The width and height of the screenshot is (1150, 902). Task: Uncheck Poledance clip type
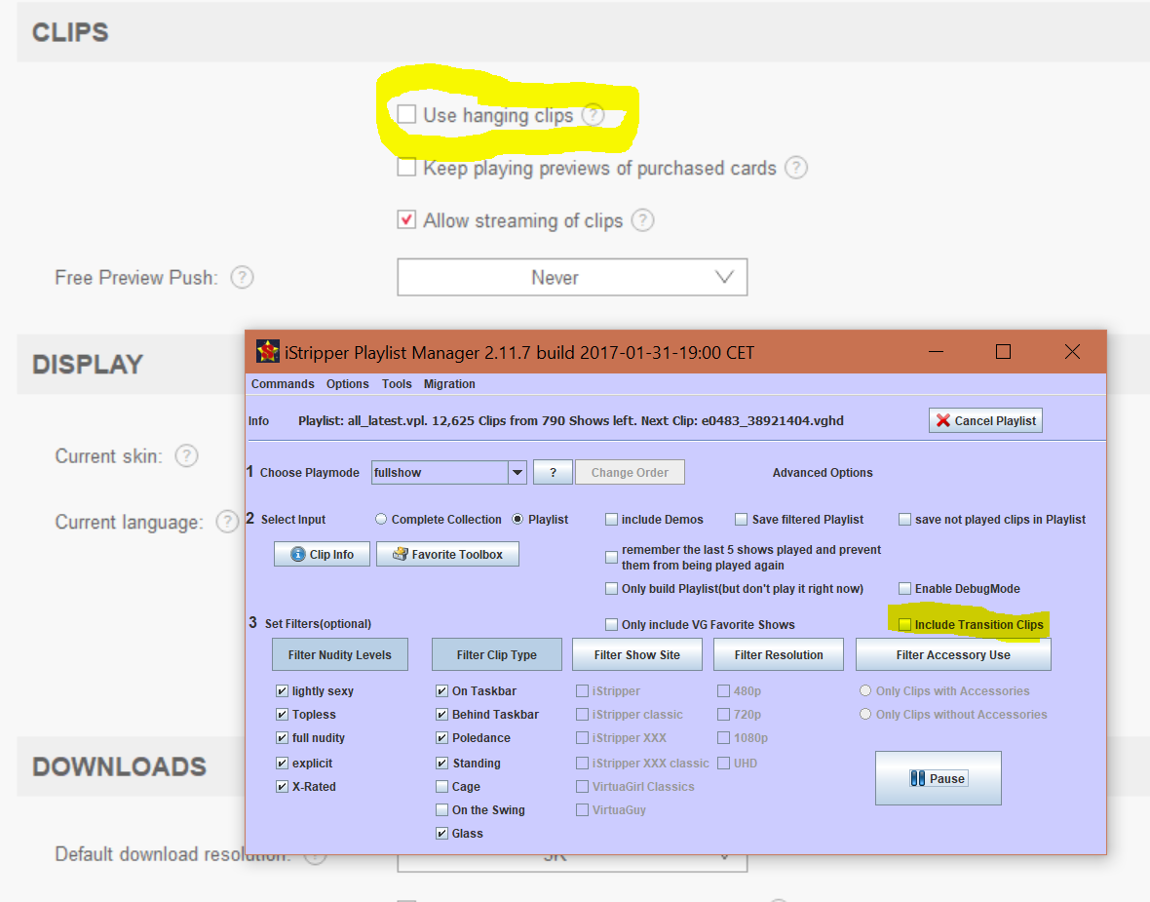pos(441,737)
